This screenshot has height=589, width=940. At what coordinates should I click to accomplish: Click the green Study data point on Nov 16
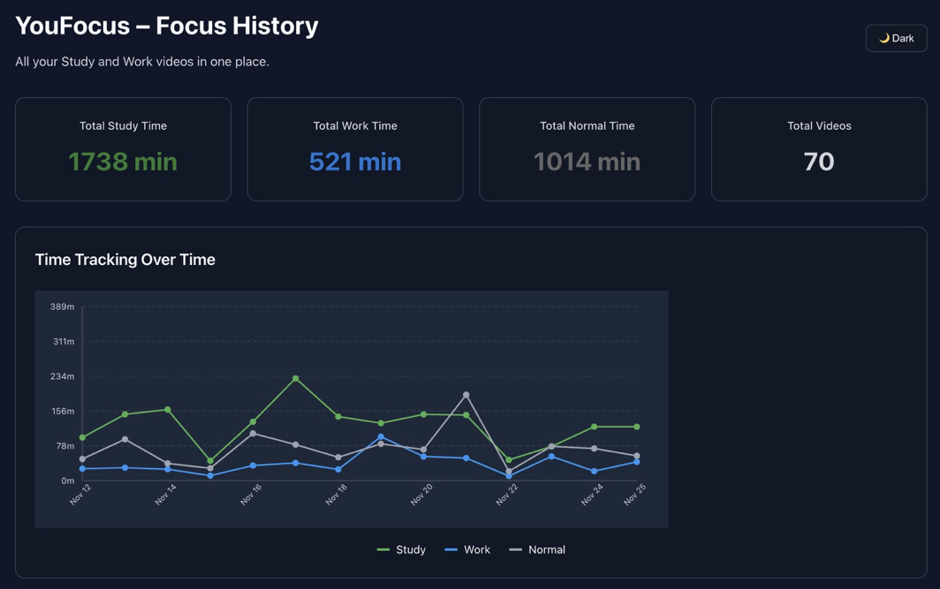pyautogui.click(x=254, y=422)
